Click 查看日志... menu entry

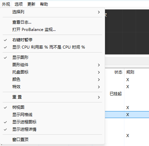click(x=52, y=22)
